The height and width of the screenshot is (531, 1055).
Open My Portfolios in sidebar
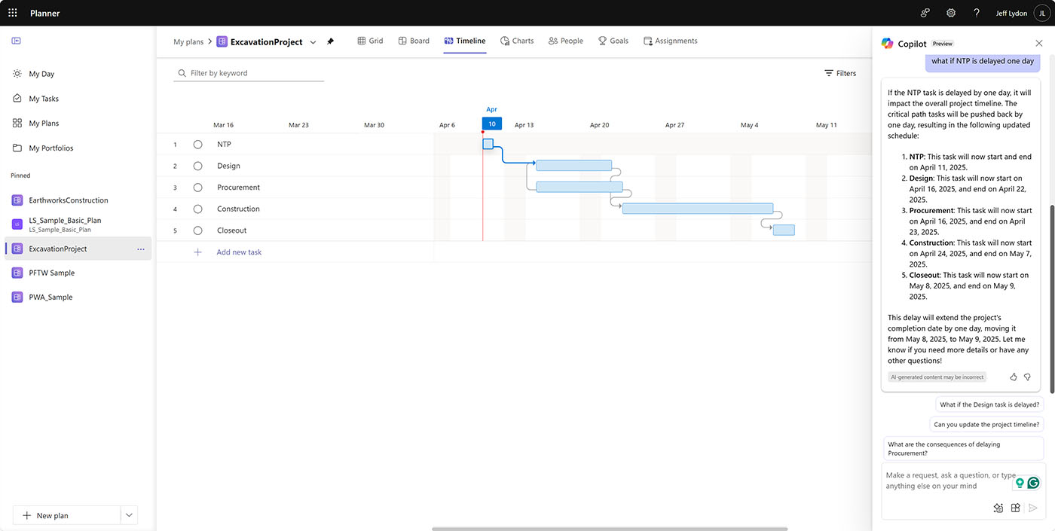51,148
